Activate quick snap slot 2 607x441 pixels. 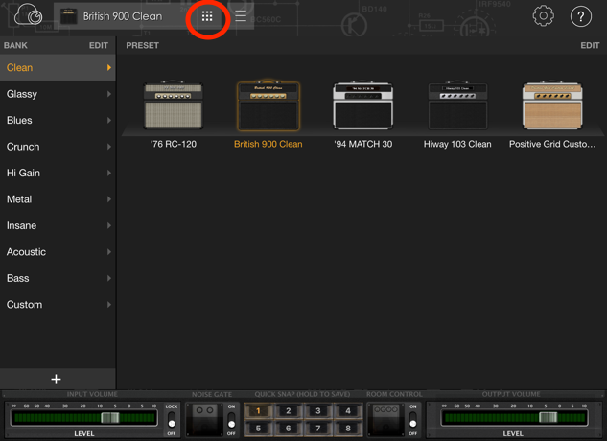288,410
